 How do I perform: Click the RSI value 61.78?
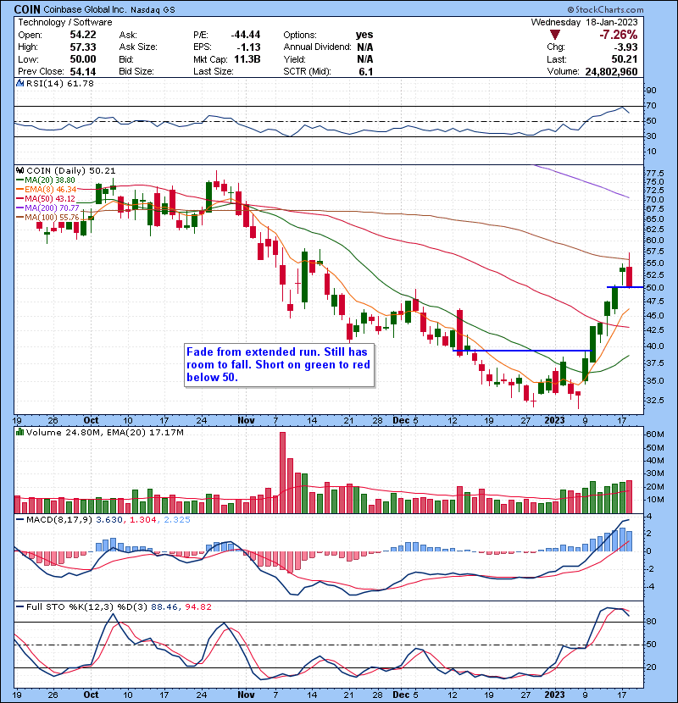(82, 83)
